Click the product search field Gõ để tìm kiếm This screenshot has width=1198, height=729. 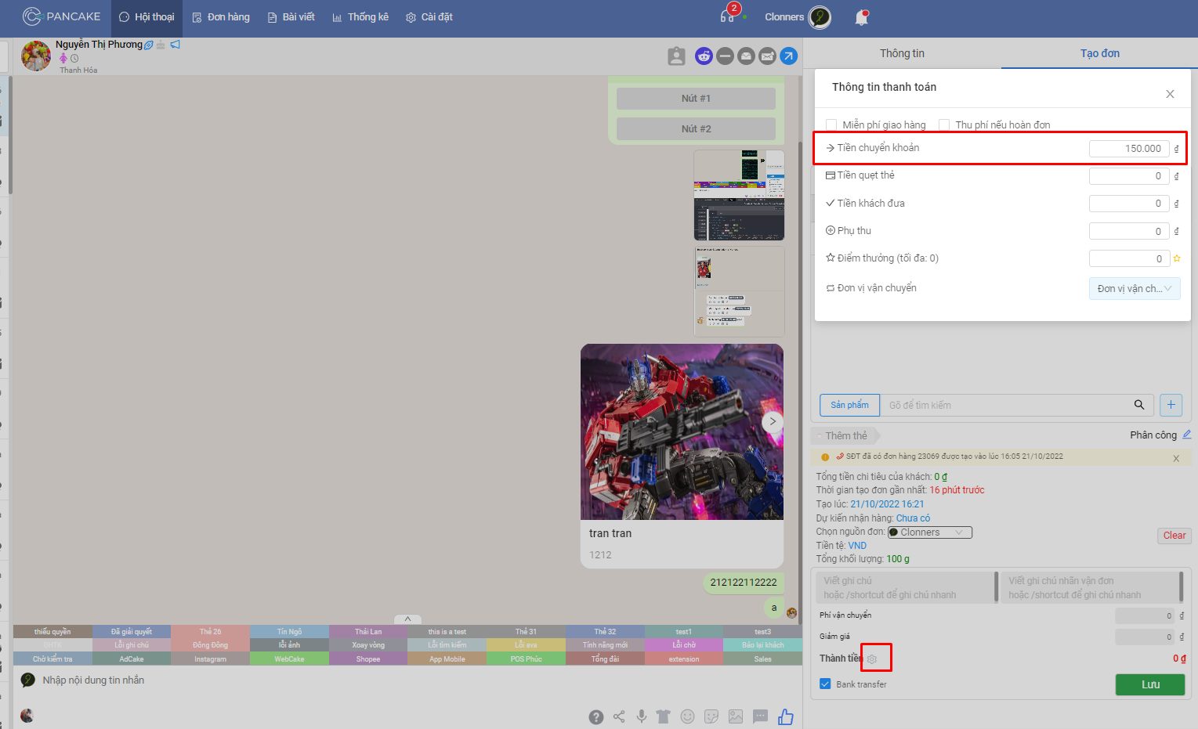click(1007, 405)
